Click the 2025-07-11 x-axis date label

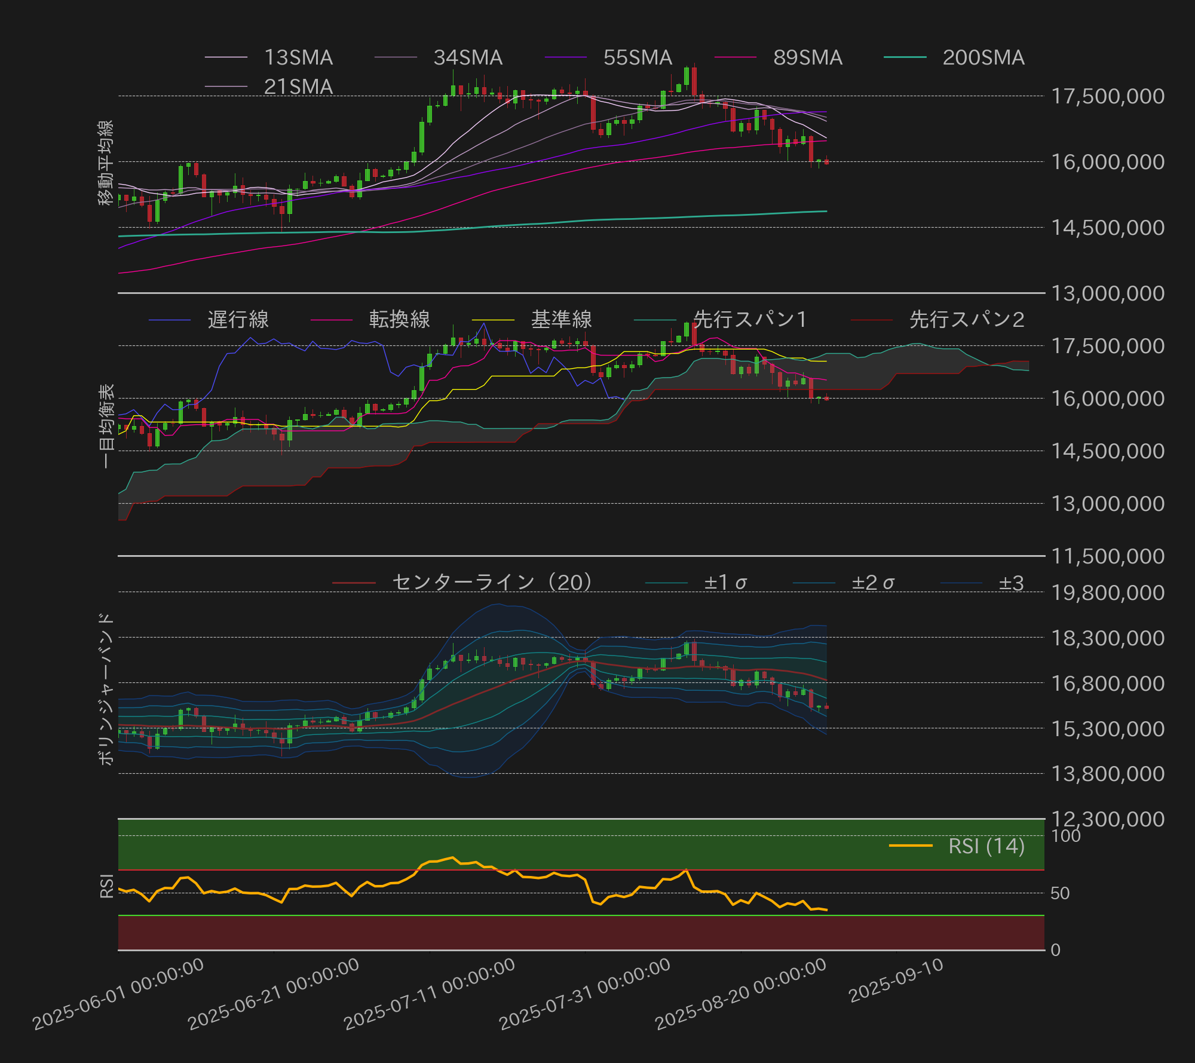(430, 993)
